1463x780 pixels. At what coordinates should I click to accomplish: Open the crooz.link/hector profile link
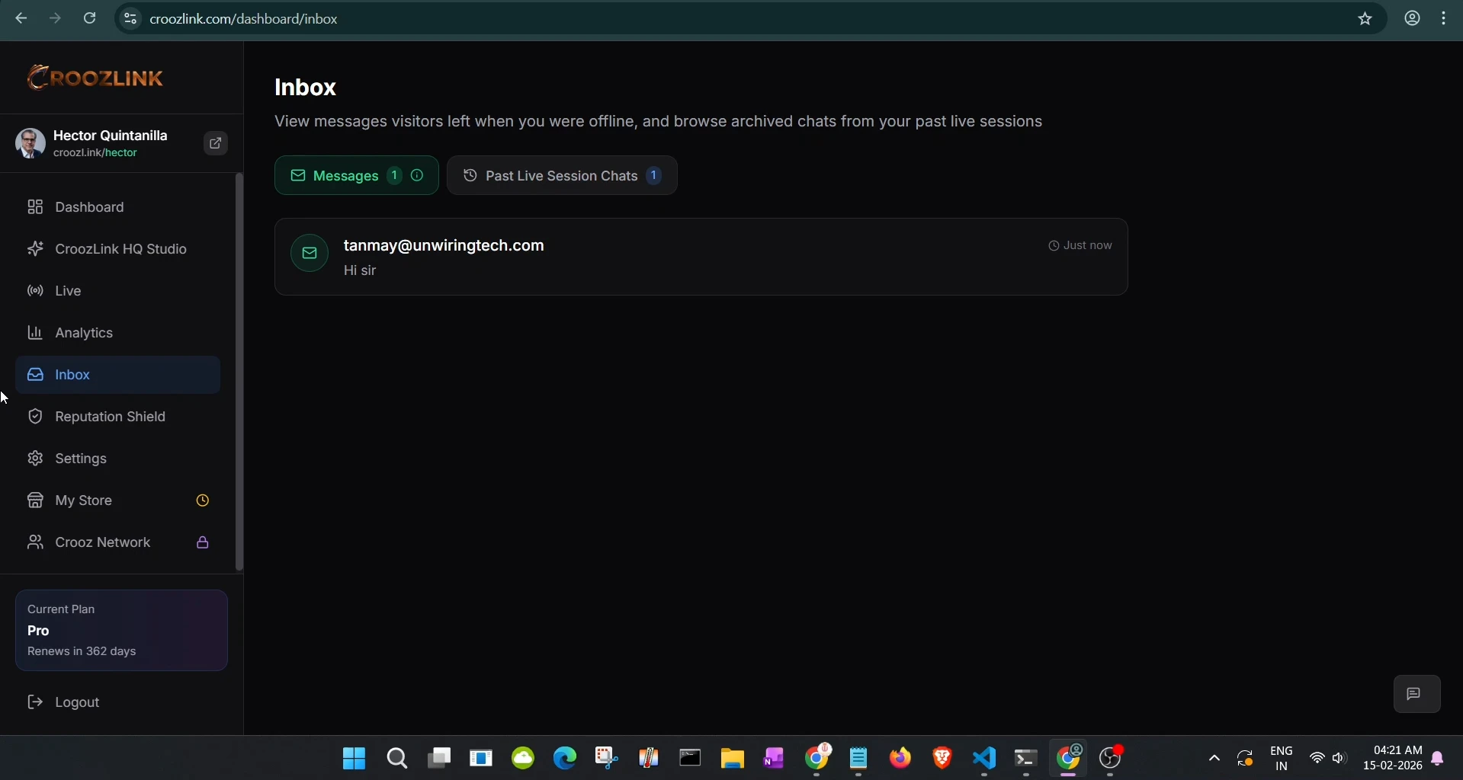[x=95, y=152]
